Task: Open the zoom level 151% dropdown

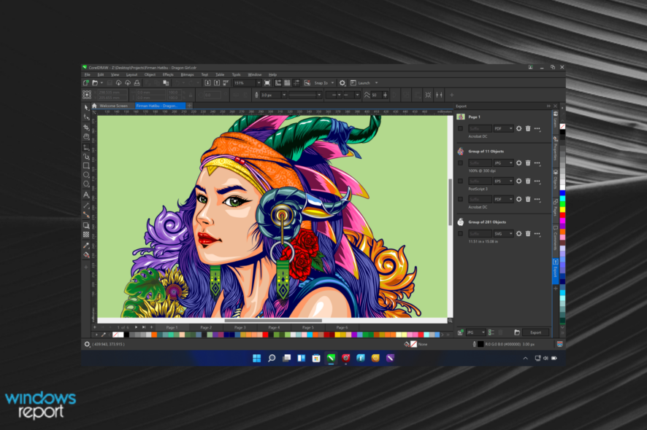Action: (259, 83)
